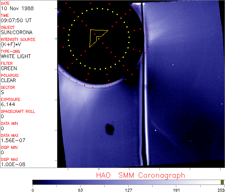225x192 pixels.
Task: Click the "WHITE LIGHT" observation type text
Action: point(16,57)
